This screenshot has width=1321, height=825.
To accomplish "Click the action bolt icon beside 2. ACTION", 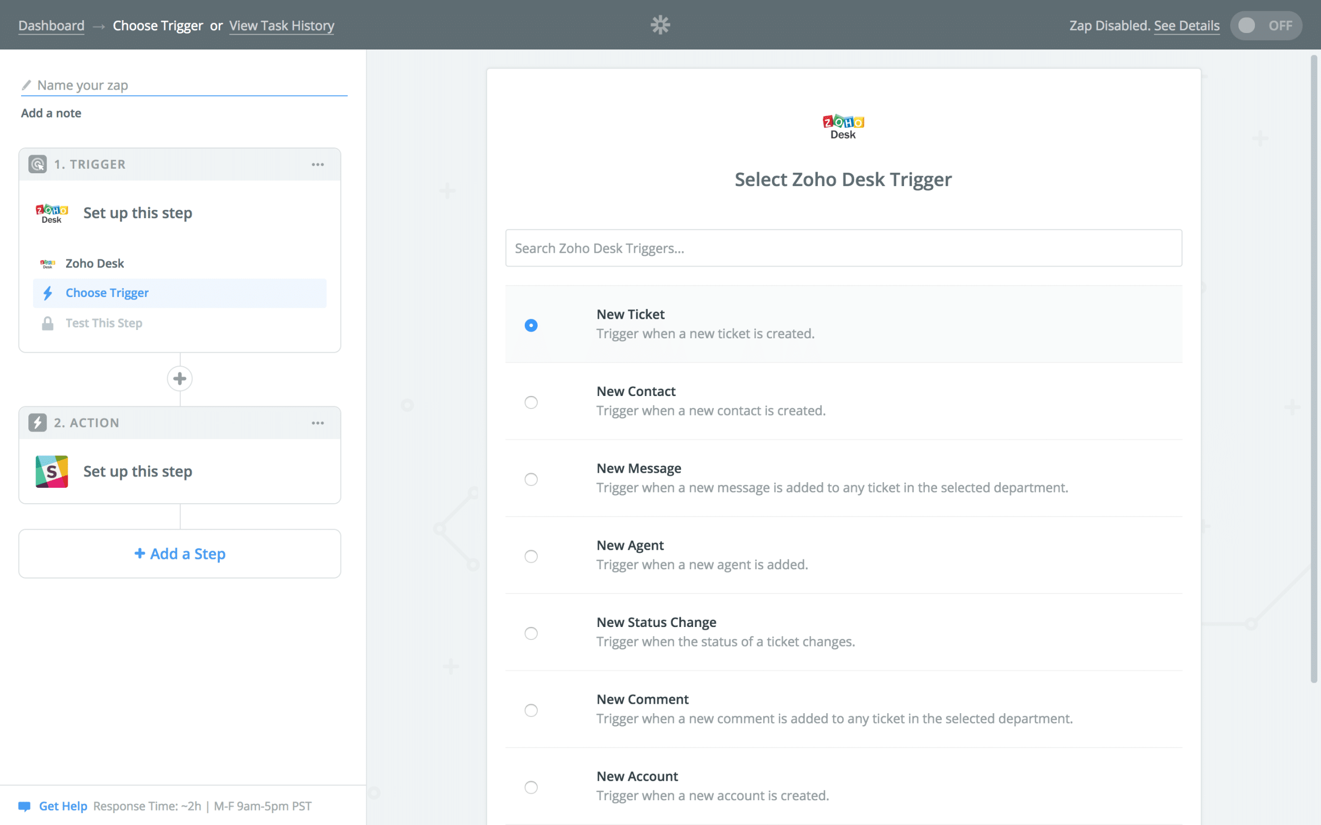I will [38, 423].
